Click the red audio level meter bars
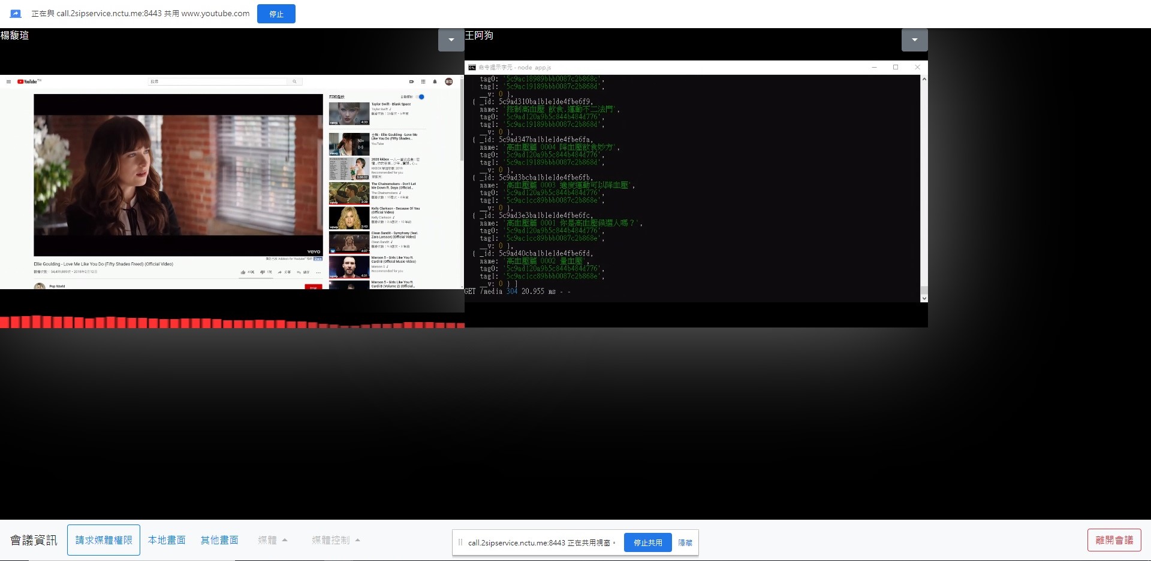1151x561 pixels. tap(232, 322)
